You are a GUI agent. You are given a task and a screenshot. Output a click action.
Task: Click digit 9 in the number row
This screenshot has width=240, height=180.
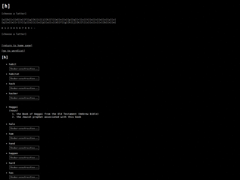pyautogui.click(x=28, y=28)
